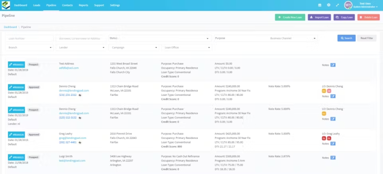Screen dimensions: 383x174
Task: Open the System Administrator user menu
Action: point(365,5)
